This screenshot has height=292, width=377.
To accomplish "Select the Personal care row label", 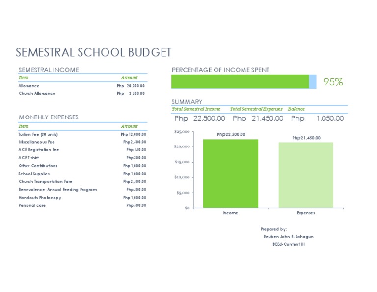I will coord(32,205).
